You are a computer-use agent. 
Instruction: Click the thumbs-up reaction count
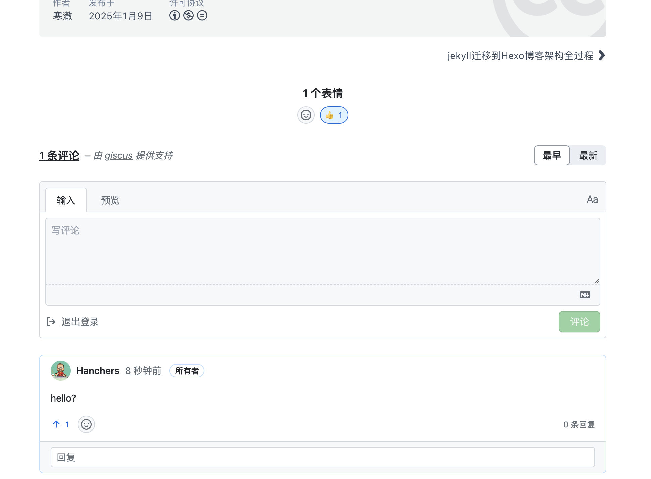point(334,115)
